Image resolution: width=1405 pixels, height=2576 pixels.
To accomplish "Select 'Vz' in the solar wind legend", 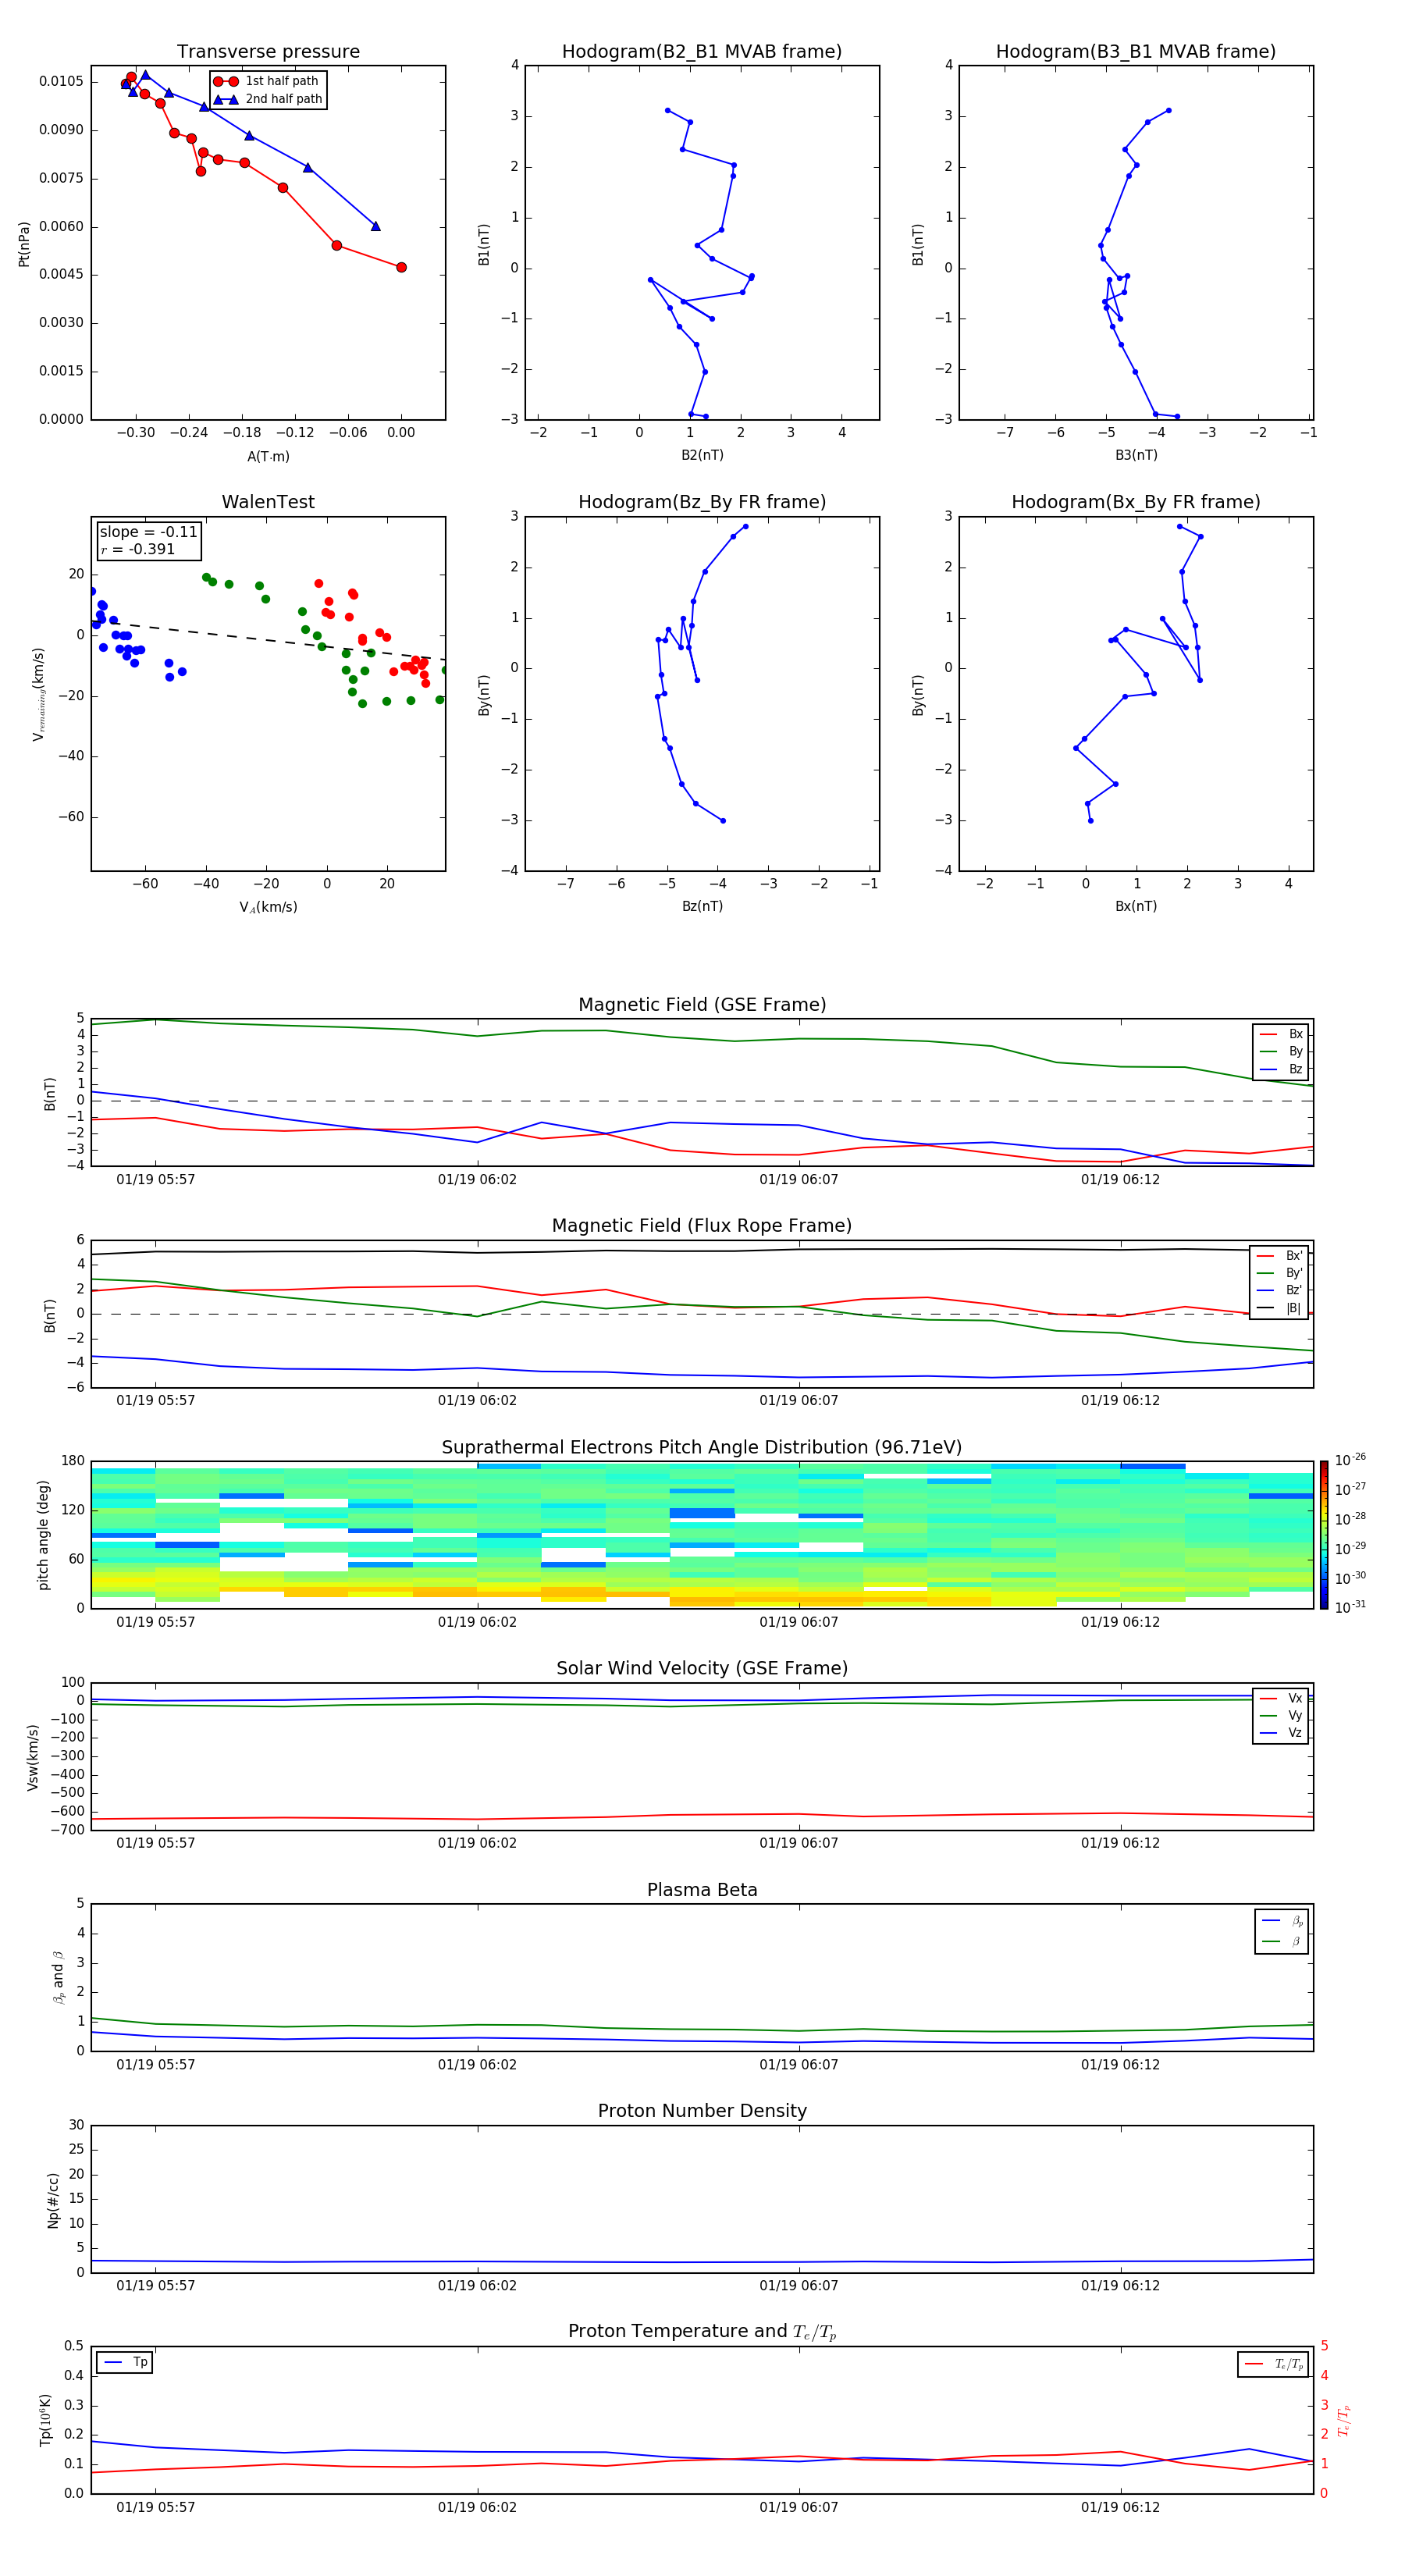I will click(1281, 1733).
